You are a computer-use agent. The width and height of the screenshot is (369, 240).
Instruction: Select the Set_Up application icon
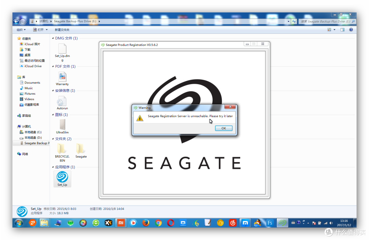(63, 179)
